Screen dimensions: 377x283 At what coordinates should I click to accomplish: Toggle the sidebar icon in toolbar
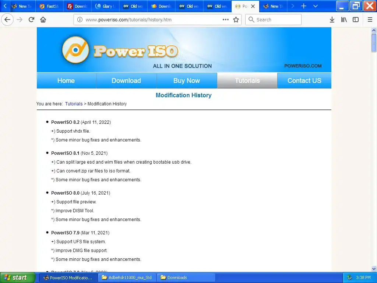coord(356,20)
